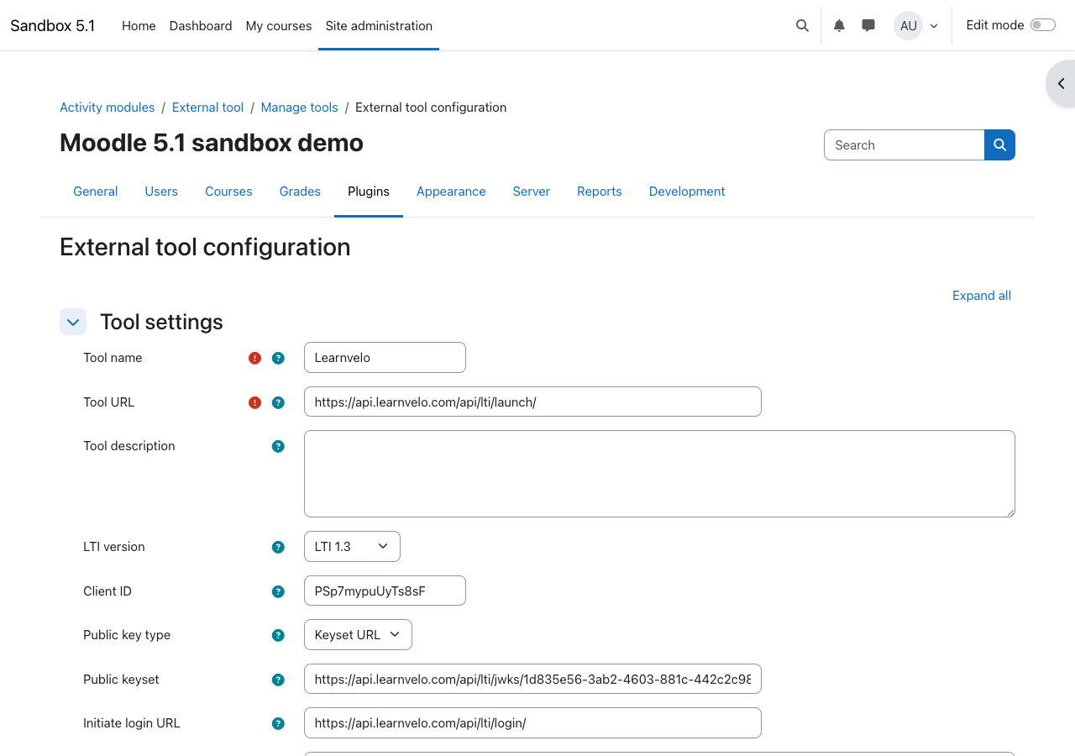
Task: Open the LTI version dropdown
Action: click(x=352, y=546)
